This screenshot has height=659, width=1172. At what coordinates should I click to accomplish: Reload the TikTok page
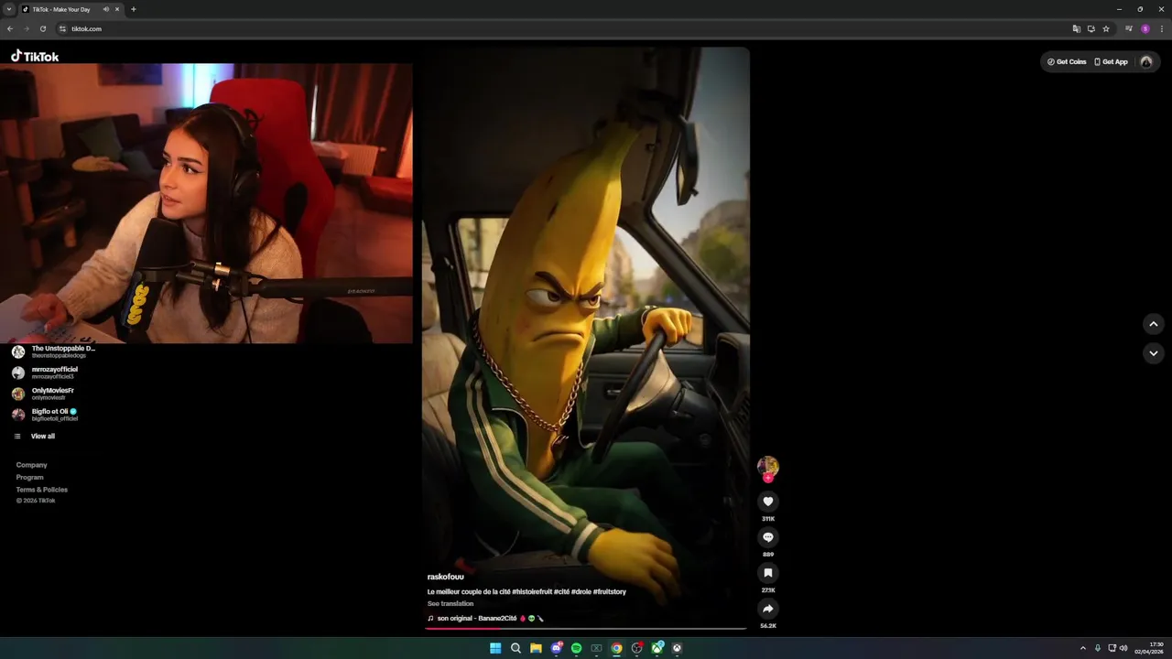coord(42,29)
